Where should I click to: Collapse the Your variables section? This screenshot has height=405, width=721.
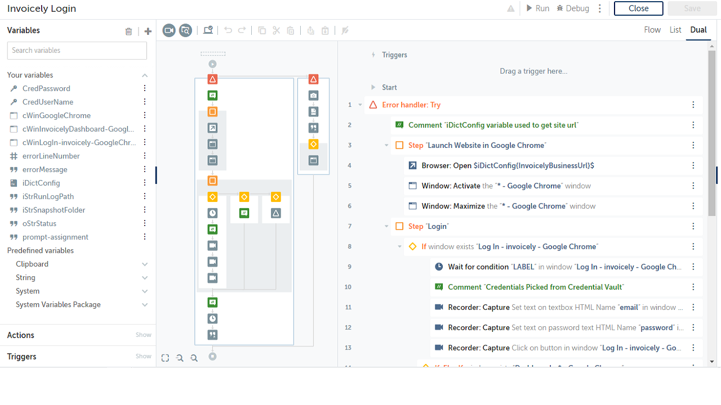(145, 75)
